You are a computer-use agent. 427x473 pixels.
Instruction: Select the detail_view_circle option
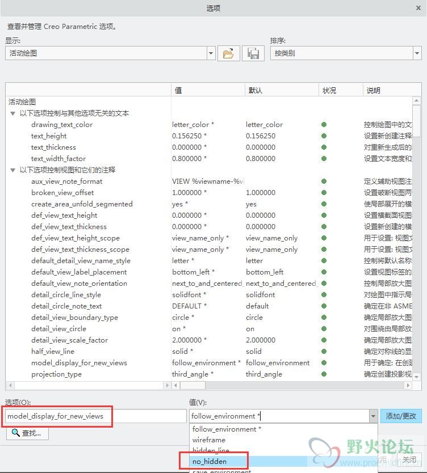[x=58, y=329]
